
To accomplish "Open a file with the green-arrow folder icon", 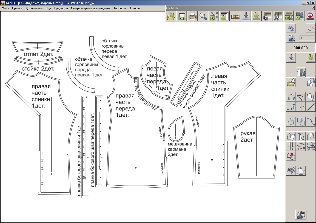I will click(x=171, y=16).
